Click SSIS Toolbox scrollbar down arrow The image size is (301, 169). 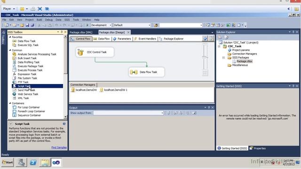[65, 117]
